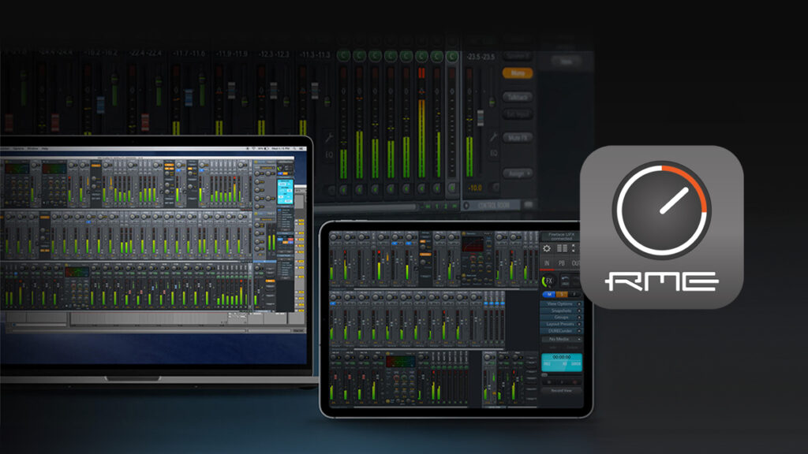Toggle the orange global S solo button

[563, 295]
